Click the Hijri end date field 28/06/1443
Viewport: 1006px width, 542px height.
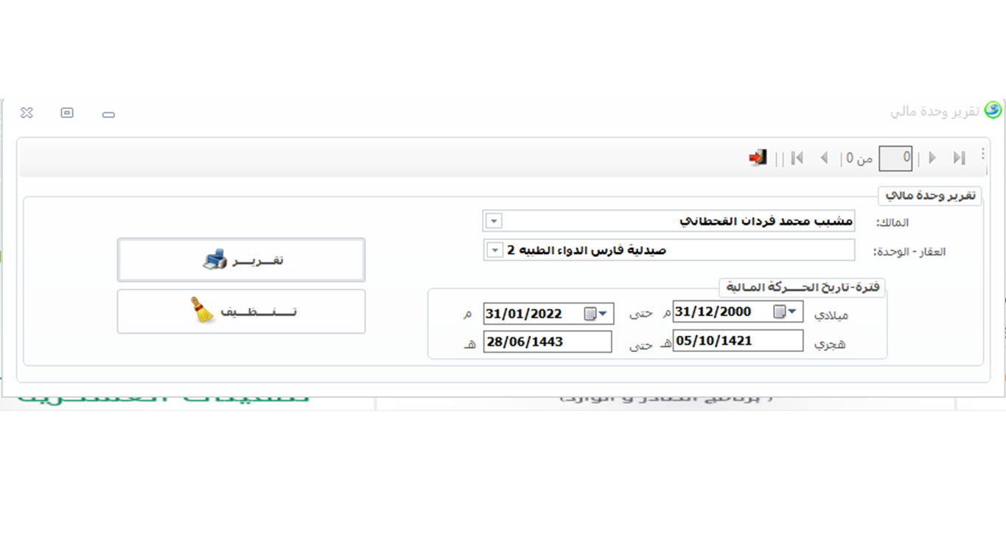547,342
